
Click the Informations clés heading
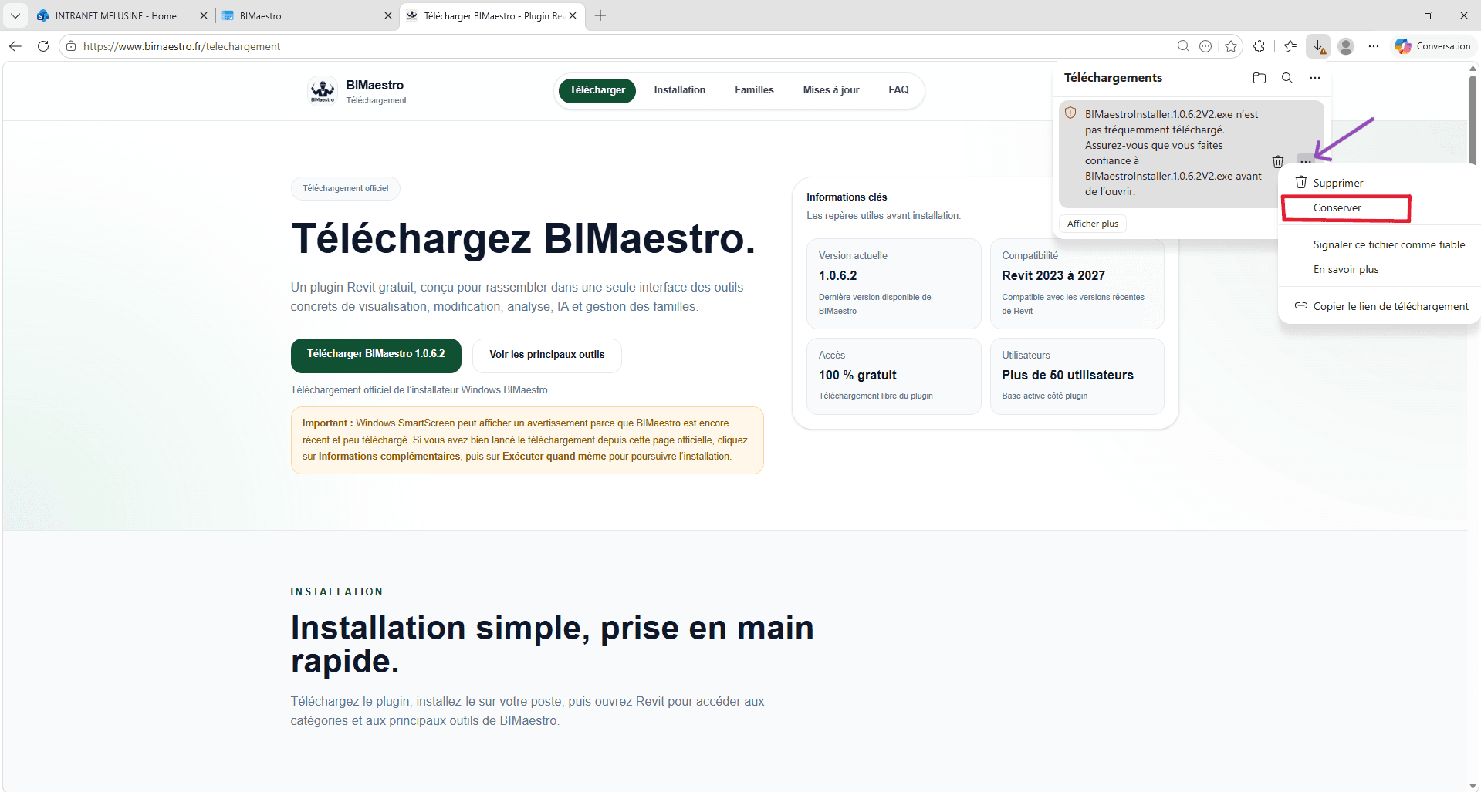click(847, 197)
